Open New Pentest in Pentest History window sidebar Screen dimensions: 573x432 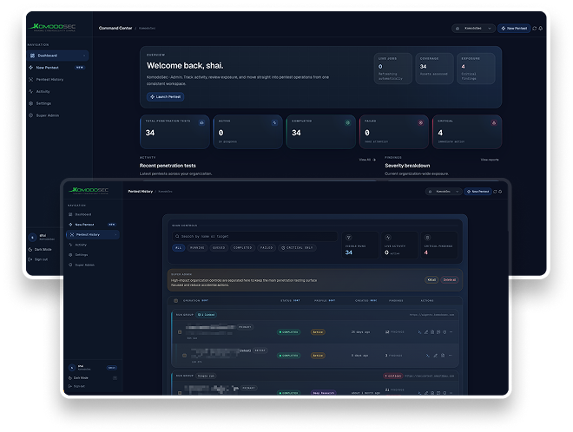92,224
